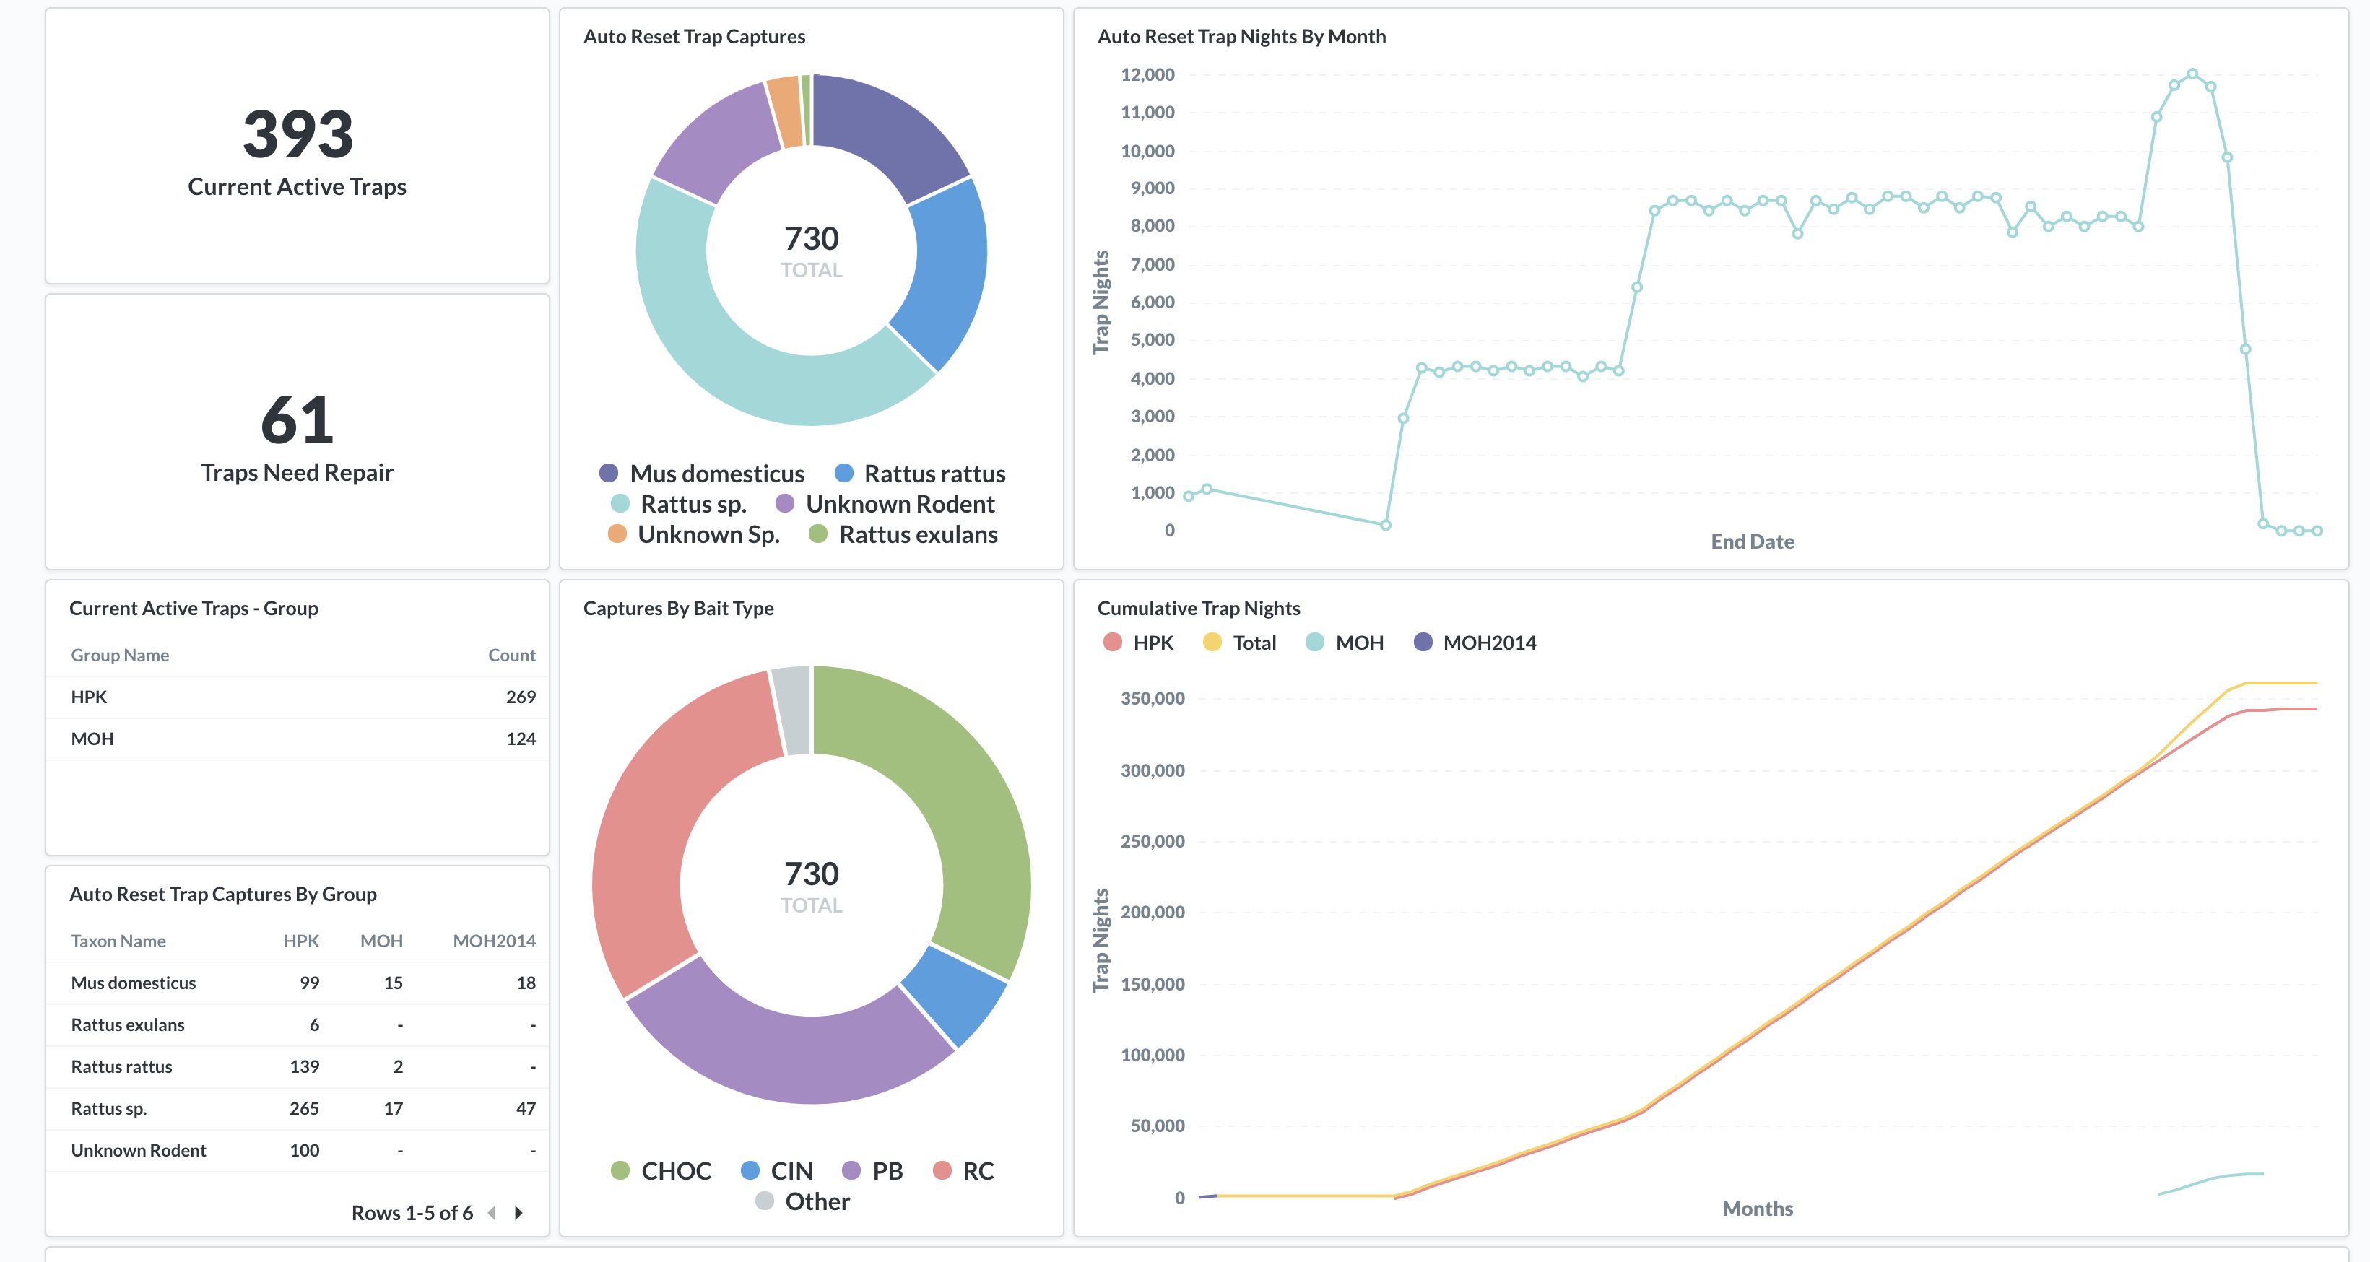Click Unknown Rodent legend entry
This screenshot has width=2370, height=1262.
coord(885,504)
